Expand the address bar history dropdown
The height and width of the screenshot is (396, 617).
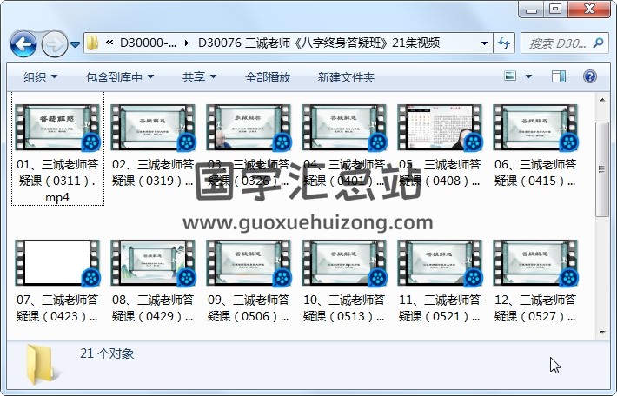(x=484, y=43)
